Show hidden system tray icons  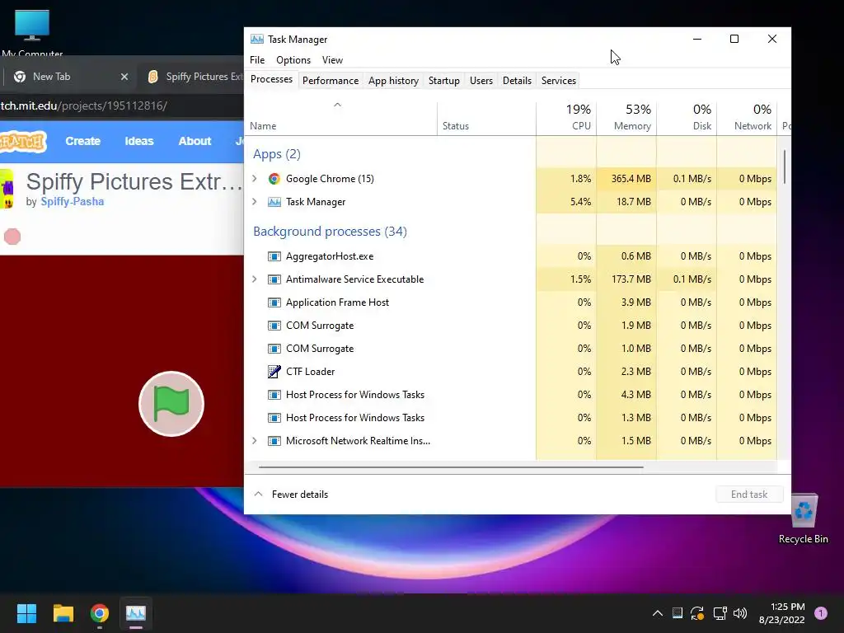(x=657, y=613)
